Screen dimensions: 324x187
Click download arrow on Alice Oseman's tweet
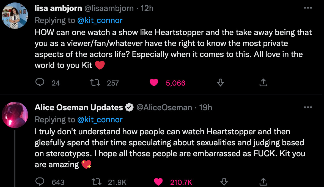pos(224,182)
